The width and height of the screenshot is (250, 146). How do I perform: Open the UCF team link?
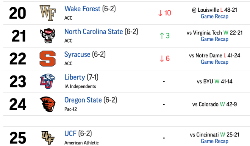pyautogui.click(x=70, y=134)
